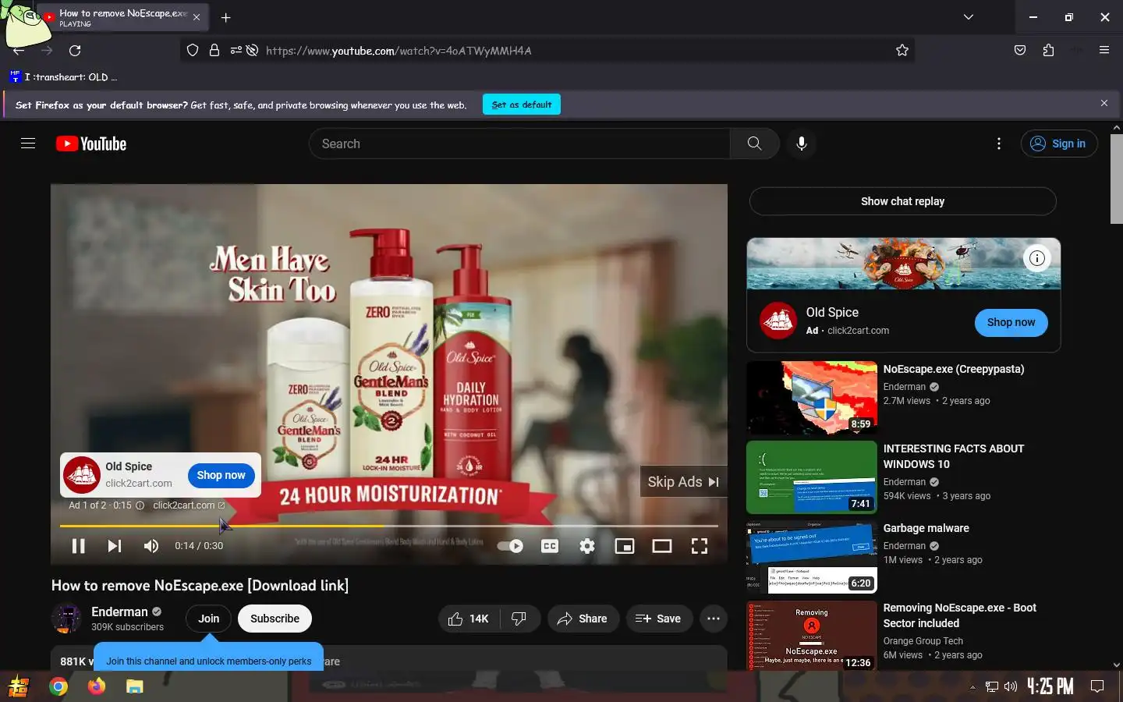Open YouTube hamburger guide menu
This screenshot has height=702, width=1123.
[x=28, y=144]
